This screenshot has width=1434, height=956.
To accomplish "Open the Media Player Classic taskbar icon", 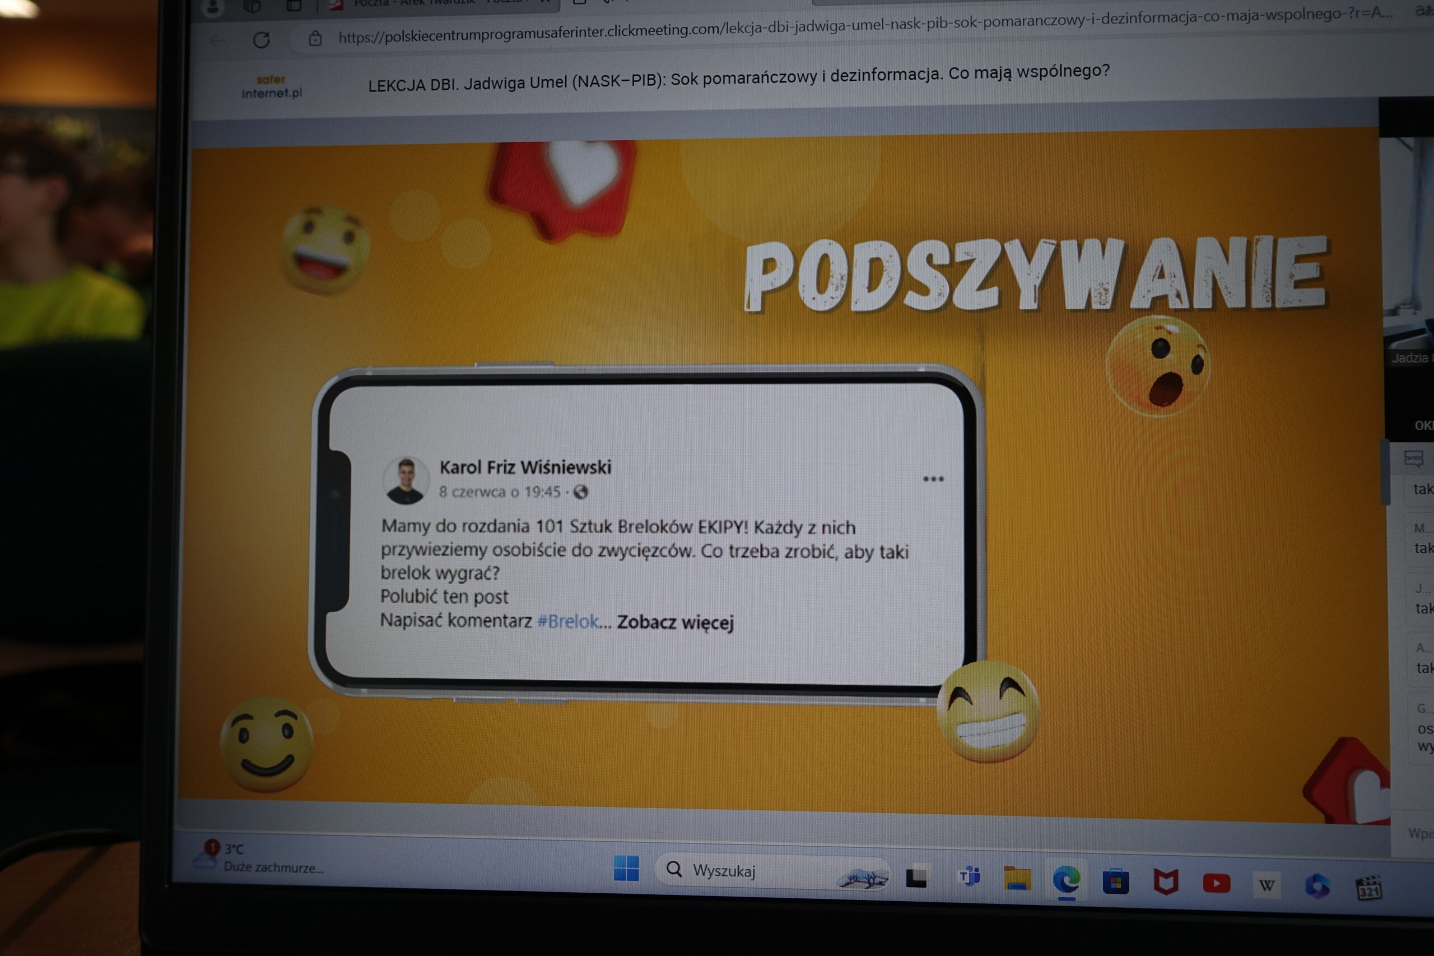I will tap(1369, 888).
